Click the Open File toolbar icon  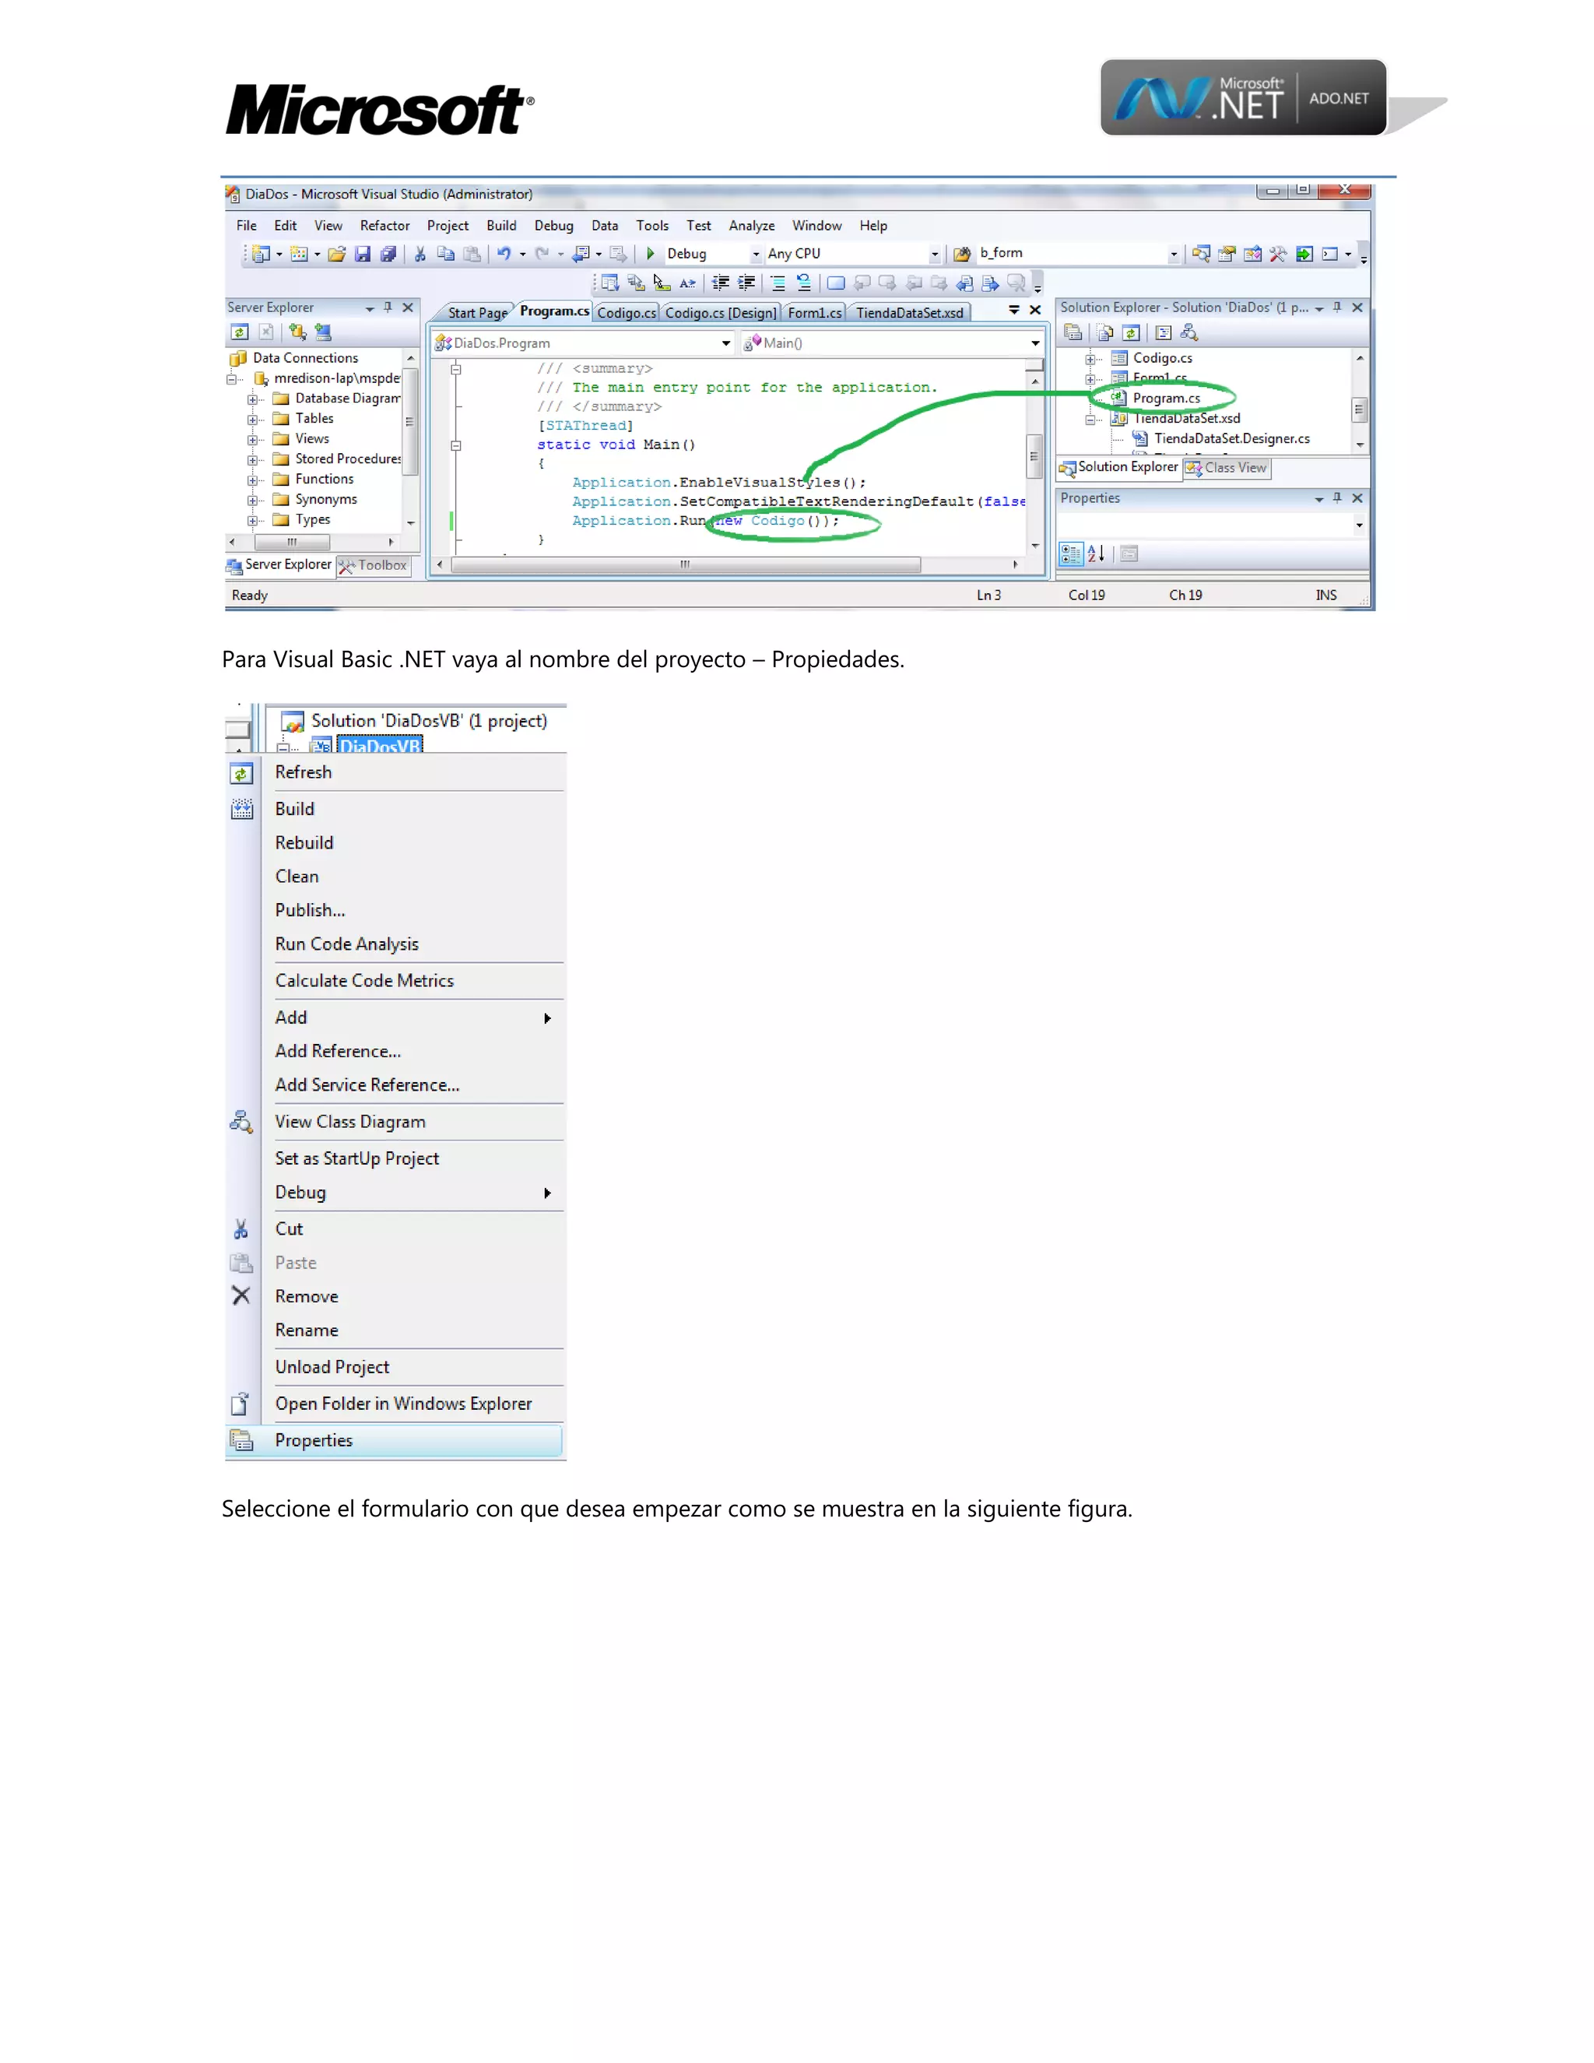(x=336, y=254)
